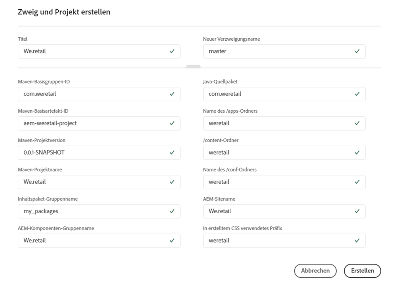The image size is (399, 281).
Task: Click checkmark in CSS Präfix field
Action: pyautogui.click(x=357, y=241)
